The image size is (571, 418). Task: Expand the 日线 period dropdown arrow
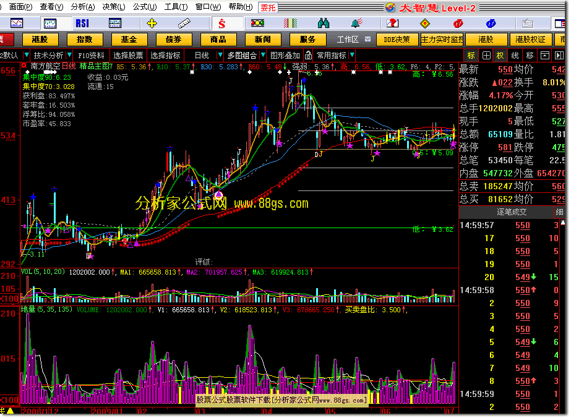click(x=220, y=55)
